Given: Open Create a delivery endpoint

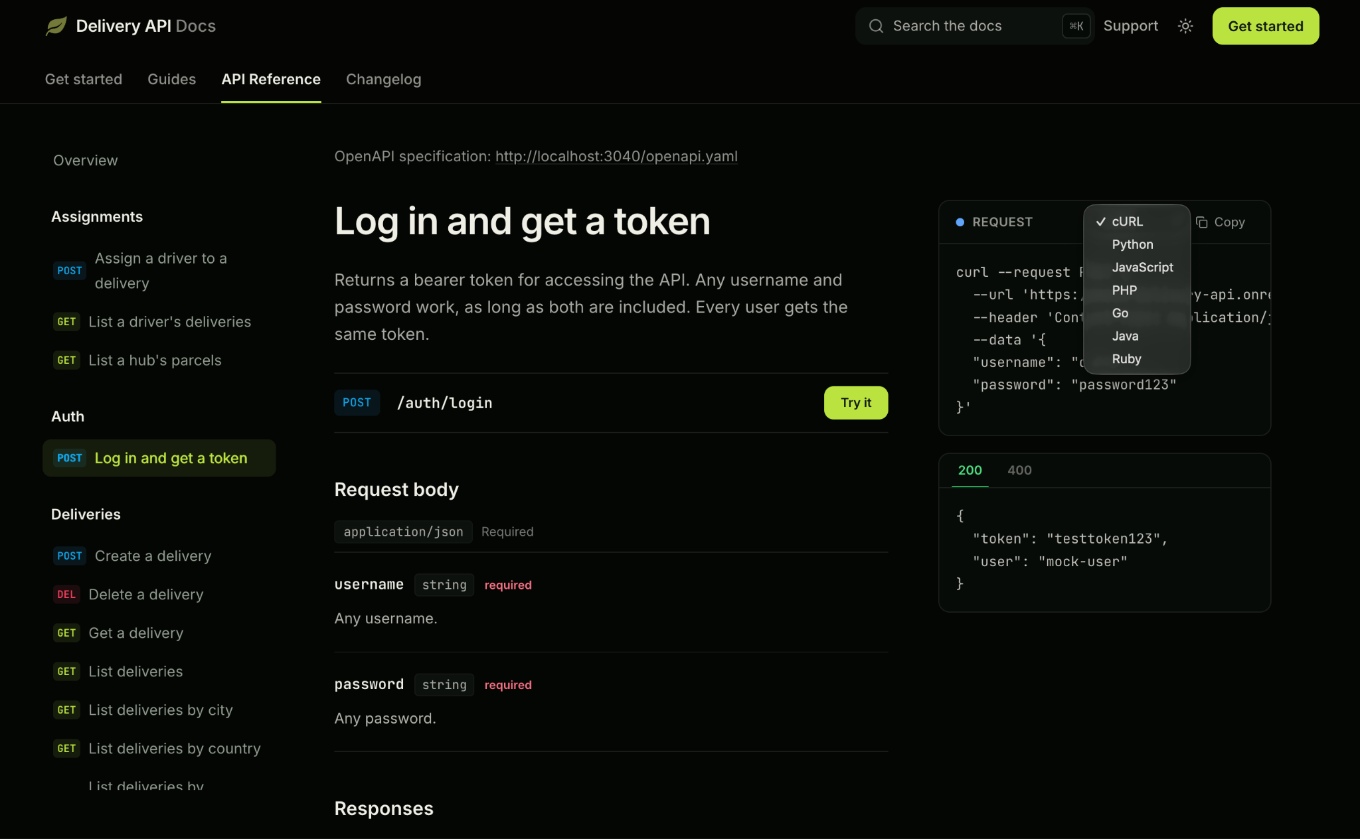Looking at the screenshot, I should (159, 556).
